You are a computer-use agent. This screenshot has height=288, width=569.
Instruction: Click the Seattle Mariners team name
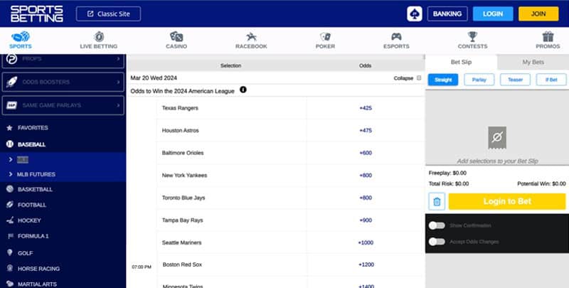(181, 242)
